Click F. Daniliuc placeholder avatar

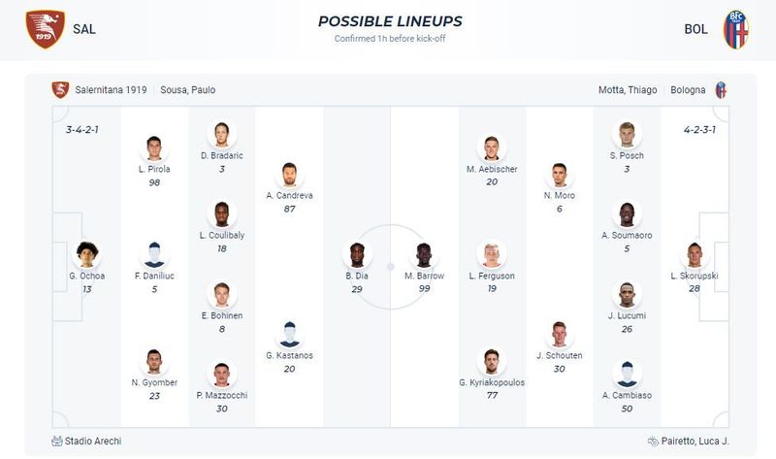tap(154, 254)
